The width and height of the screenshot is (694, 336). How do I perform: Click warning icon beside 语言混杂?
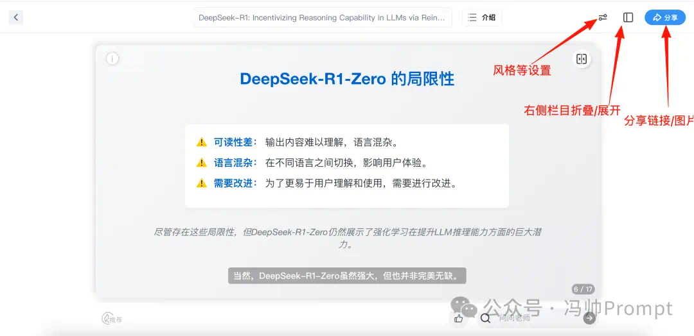tap(201, 162)
